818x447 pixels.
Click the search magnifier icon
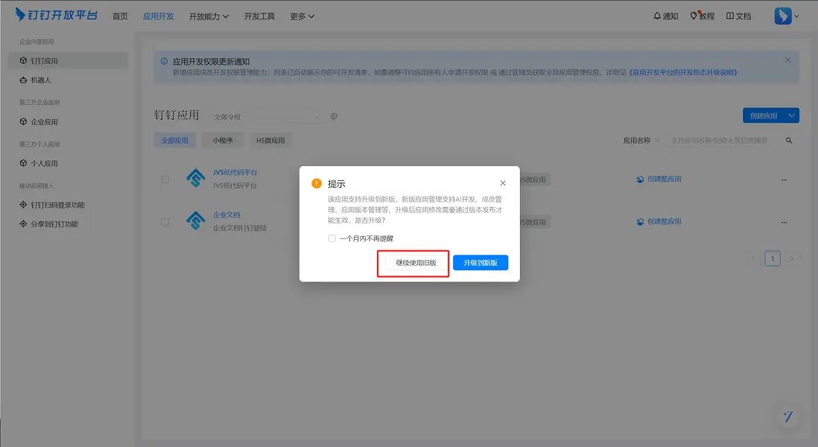(788, 139)
